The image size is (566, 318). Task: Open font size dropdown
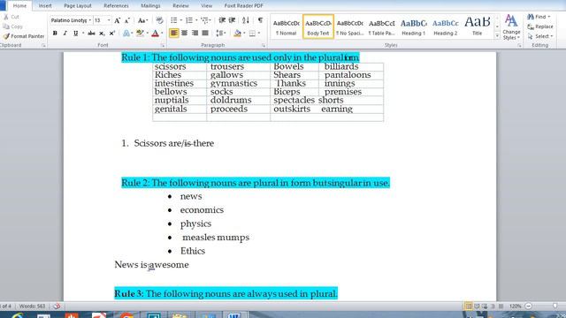(x=109, y=20)
